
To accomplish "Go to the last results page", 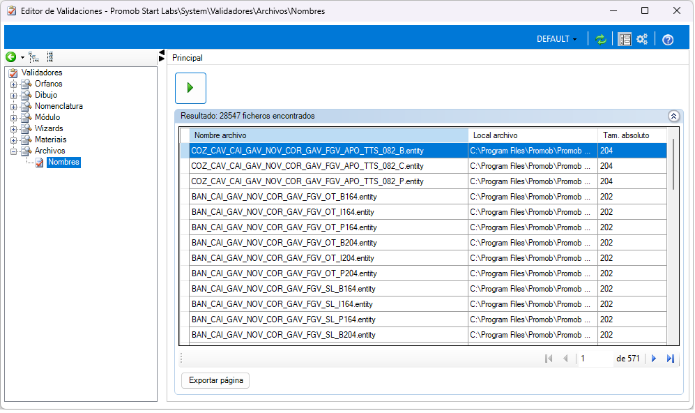I will [x=671, y=359].
